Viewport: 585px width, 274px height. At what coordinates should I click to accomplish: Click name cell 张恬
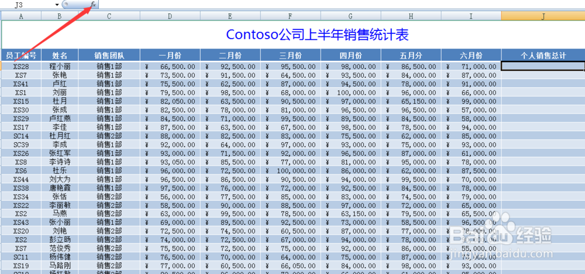point(60,196)
